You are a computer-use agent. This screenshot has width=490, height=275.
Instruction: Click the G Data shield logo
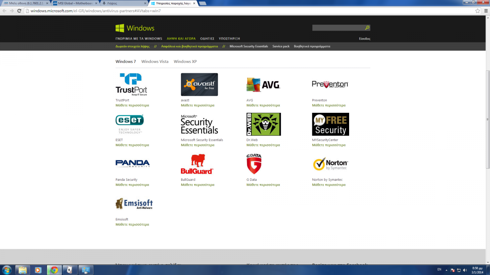point(254,164)
